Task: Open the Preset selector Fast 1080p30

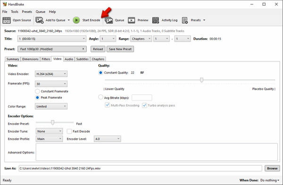Action: pos(52,49)
